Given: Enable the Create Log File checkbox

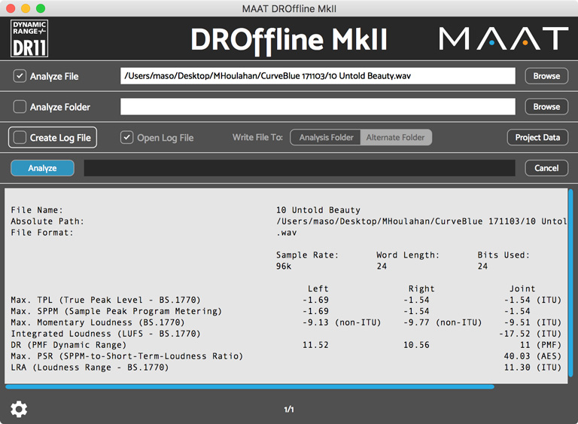Looking at the screenshot, I should pyautogui.click(x=19, y=138).
